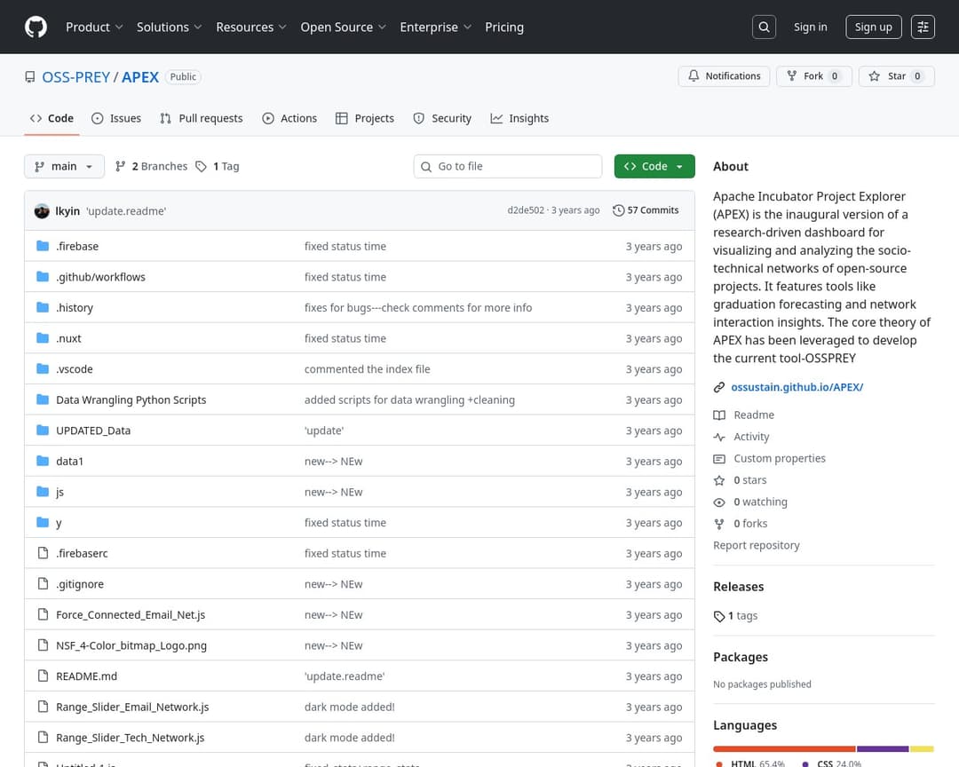Expand the Product navigation menu
This screenshot has width=959, height=767.
tap(94, 27)
